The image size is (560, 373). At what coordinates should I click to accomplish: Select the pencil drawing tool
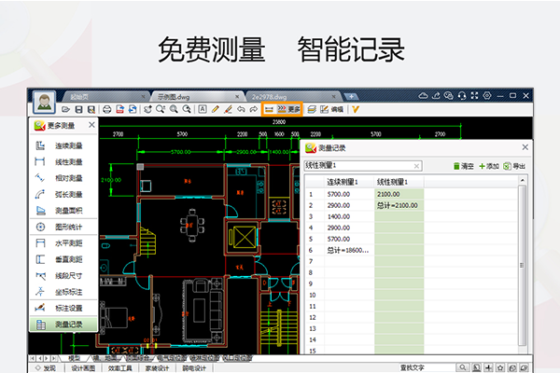point(215,109)
